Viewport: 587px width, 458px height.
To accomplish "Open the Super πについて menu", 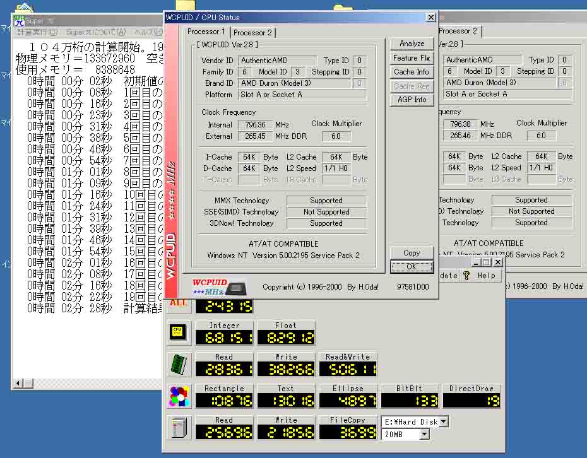I will point(96,32).
